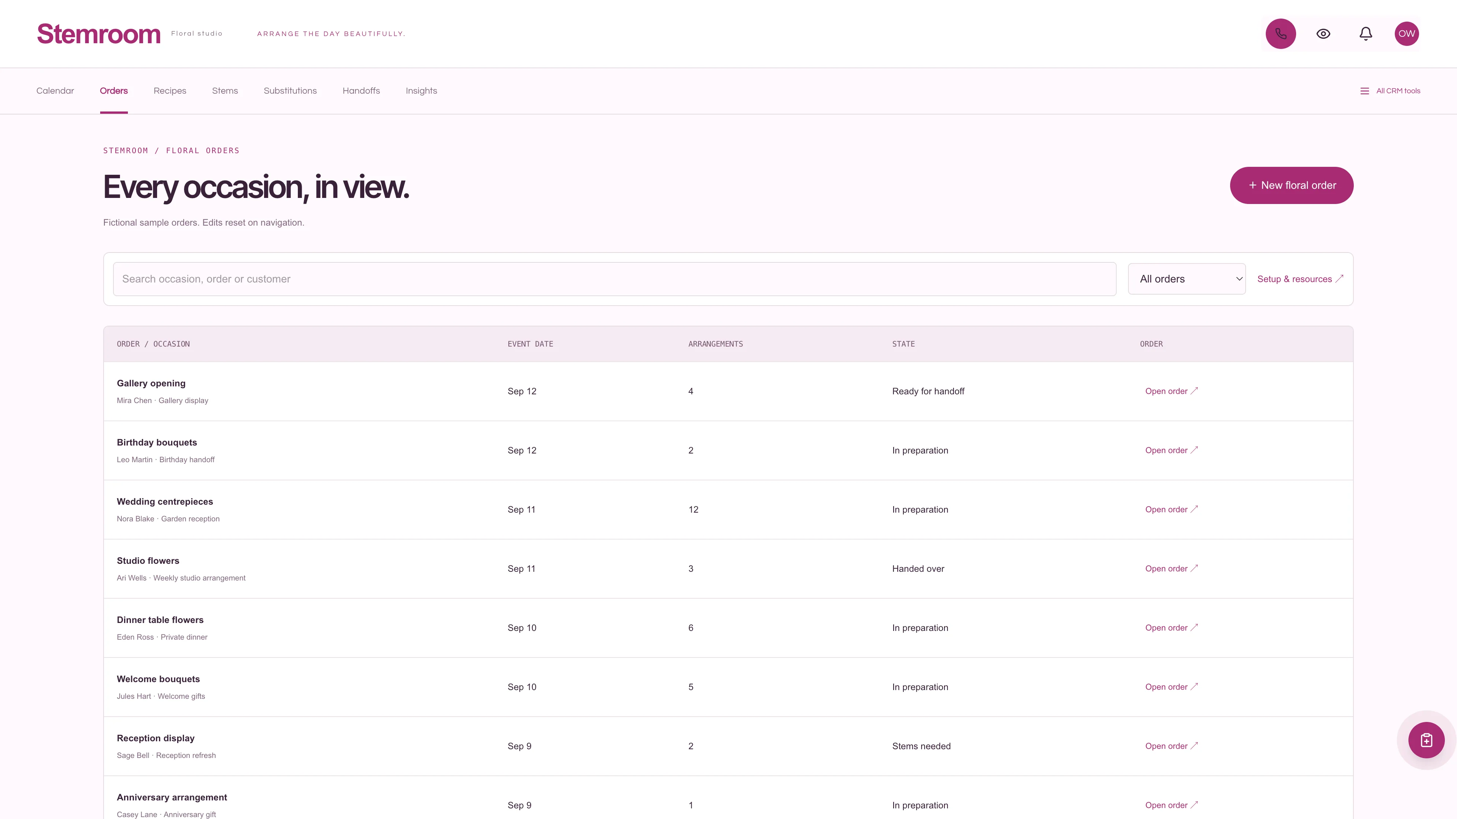The width and height of the screenshot is (1457, 819).
Task: Open the OW user avatar
Action: (1407, 34)
